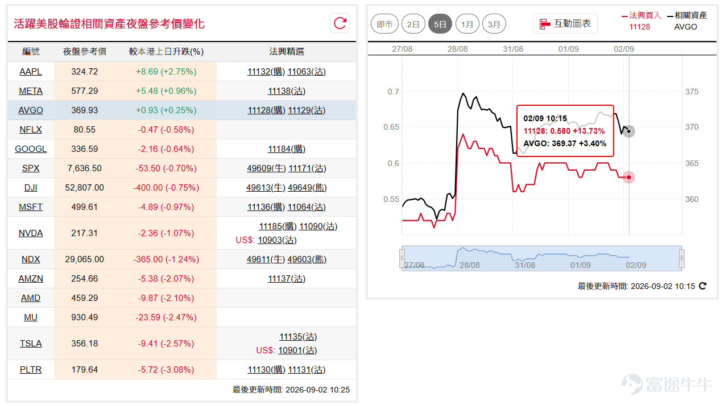This screenshot has width=724, height=405.
Task: Open the GOOGL ticker link
Action: pos(31,149)
